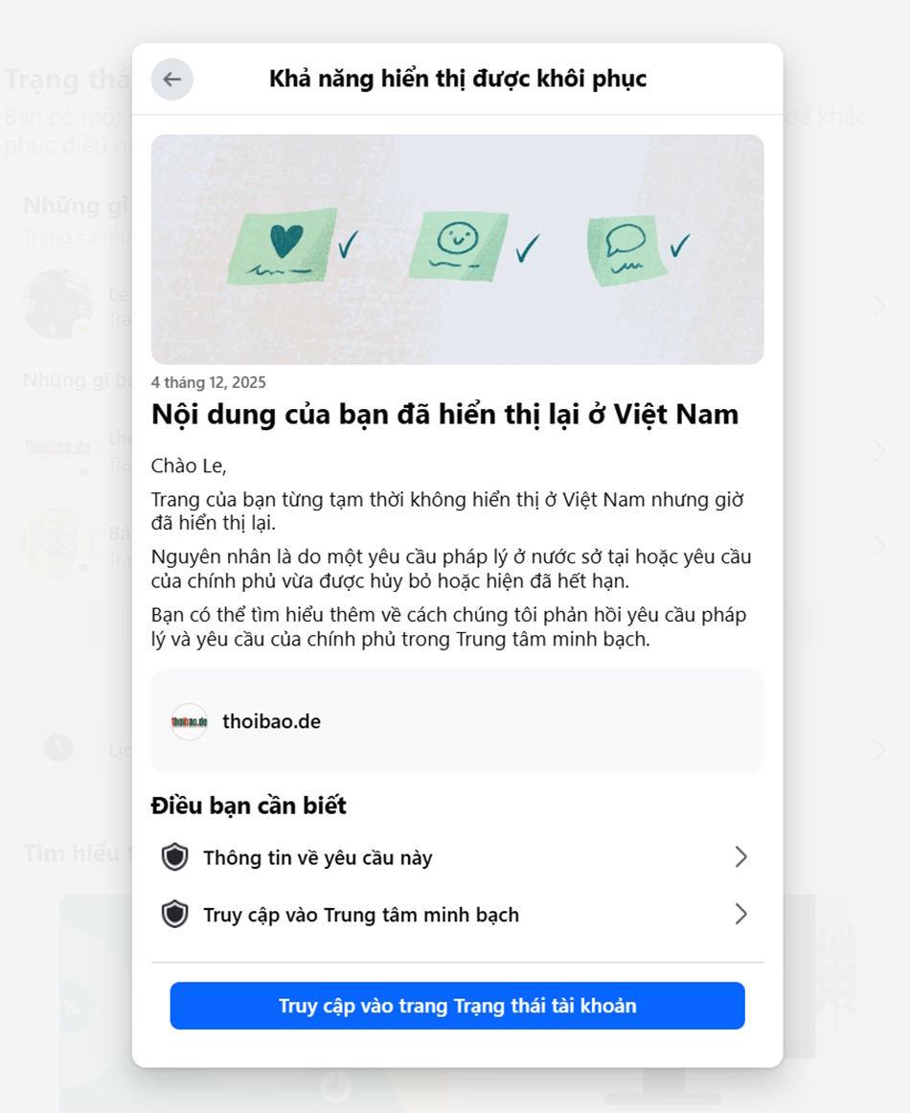Click the title 'Khả năng hiển thị được khôi phục'

tap(458, 79)
